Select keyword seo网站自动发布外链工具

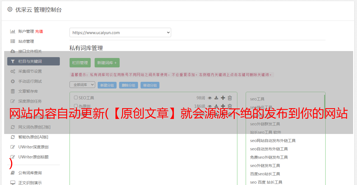pyautogui.click(x=273, y=141)
